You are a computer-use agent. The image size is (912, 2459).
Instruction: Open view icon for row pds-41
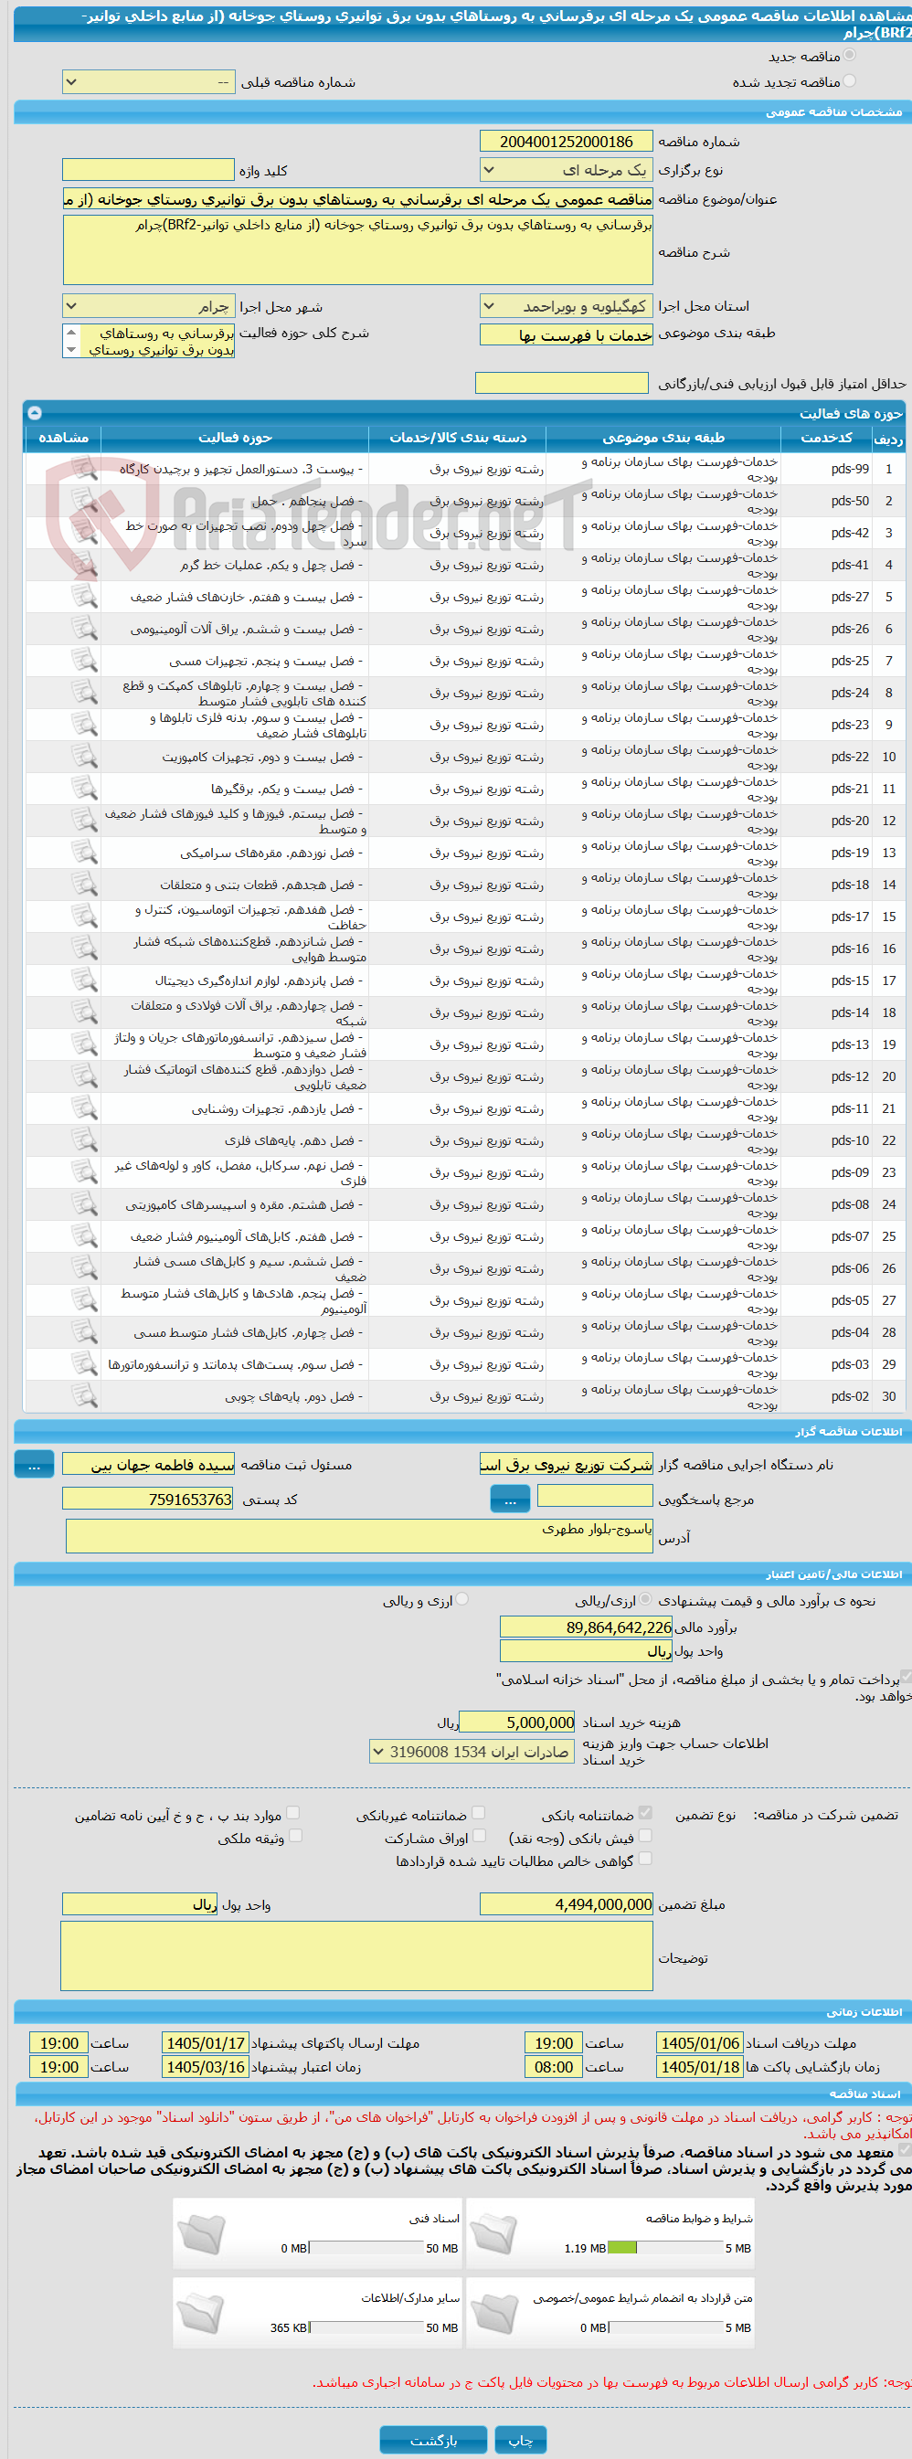pyautogui.click(x=84, y=565)
